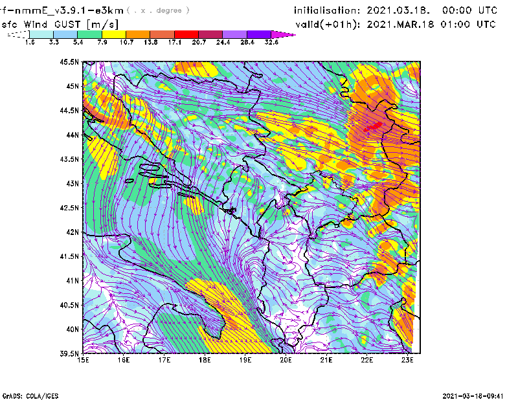Image resolution: width=518 pixels, height=400 pixels.
Task: Click the 22E longitude axis label
Action: pyautogui.click(x=367, y=360)
